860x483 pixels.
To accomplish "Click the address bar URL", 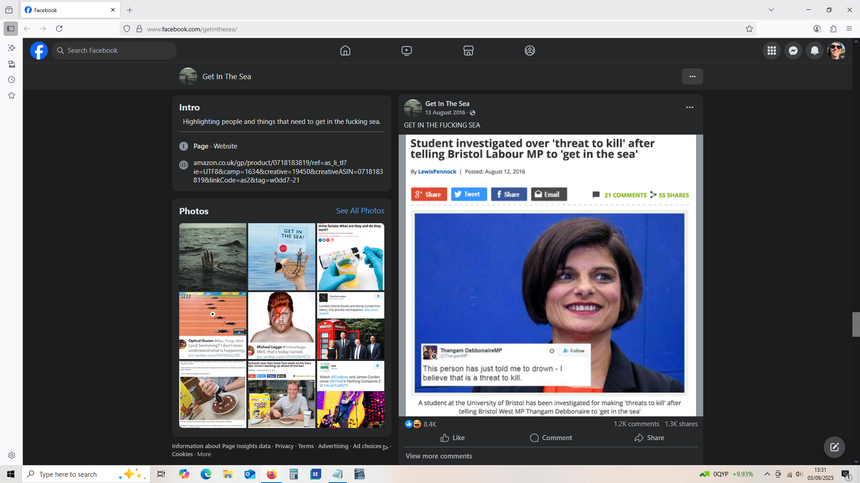I will [x=192, y=29].
